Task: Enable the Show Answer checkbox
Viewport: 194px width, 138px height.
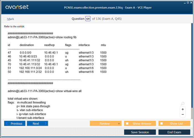Action: pyautogui.click(x=127, y=124)
